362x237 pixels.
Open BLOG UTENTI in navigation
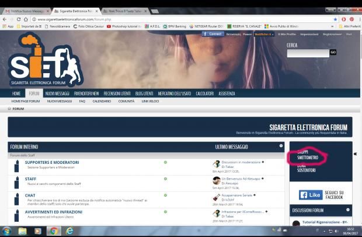click(144, 94)
